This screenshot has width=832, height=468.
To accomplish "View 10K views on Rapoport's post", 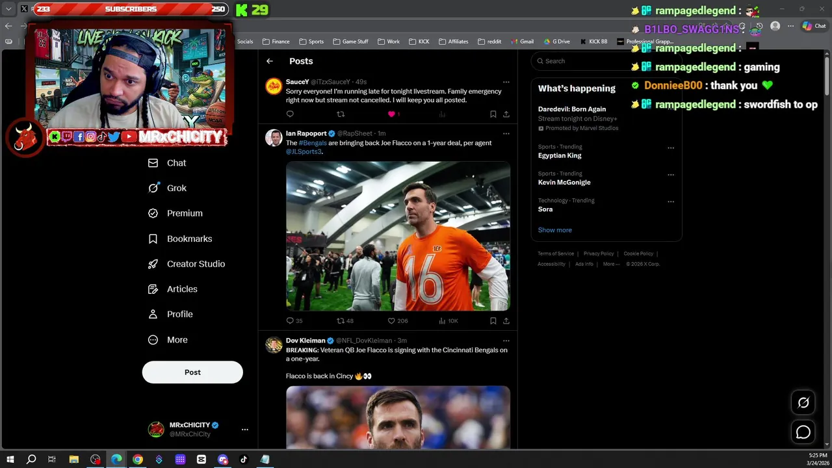I will tap(448, 321).
